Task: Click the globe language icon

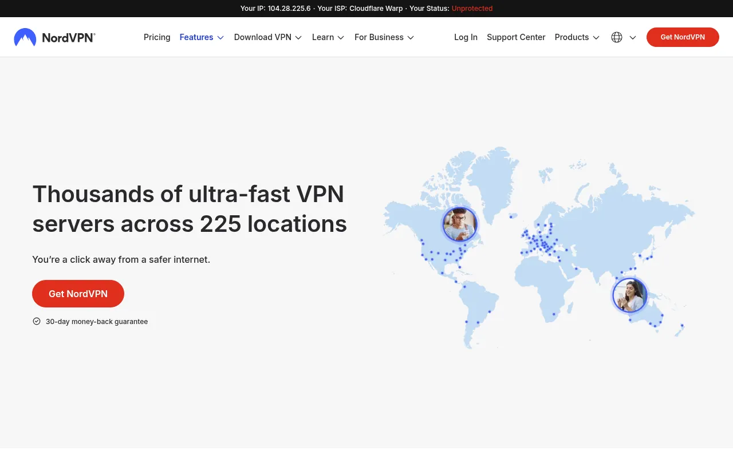Action: tap(617, 37)
